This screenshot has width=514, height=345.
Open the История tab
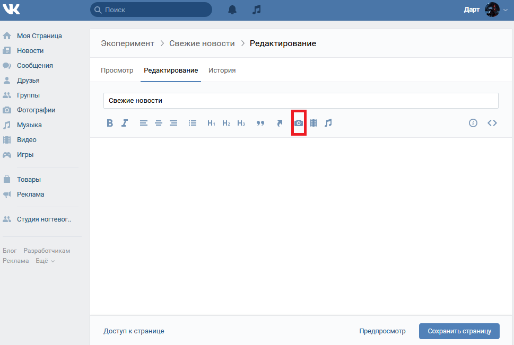pyautogui.click(x=222, y=70)
